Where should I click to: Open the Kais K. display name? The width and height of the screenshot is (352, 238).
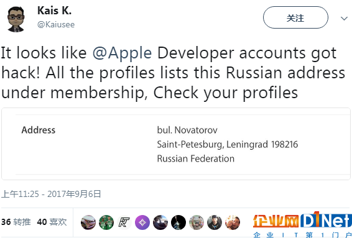[x=54, y=11]
